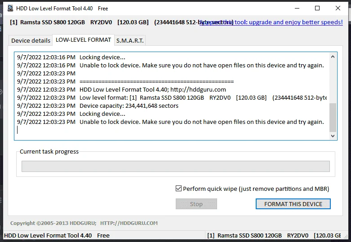Image resolution: width=351 pixels, height=242 pixels.
Task: Click the Copyright ©2005-2013 HDDGURU text
Action: click(53, 223)
